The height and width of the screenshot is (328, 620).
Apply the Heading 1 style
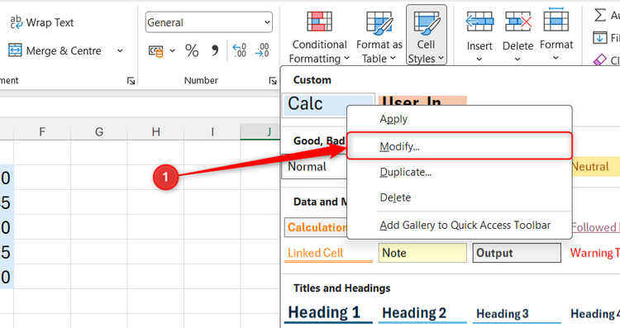[x=328, y=313]
